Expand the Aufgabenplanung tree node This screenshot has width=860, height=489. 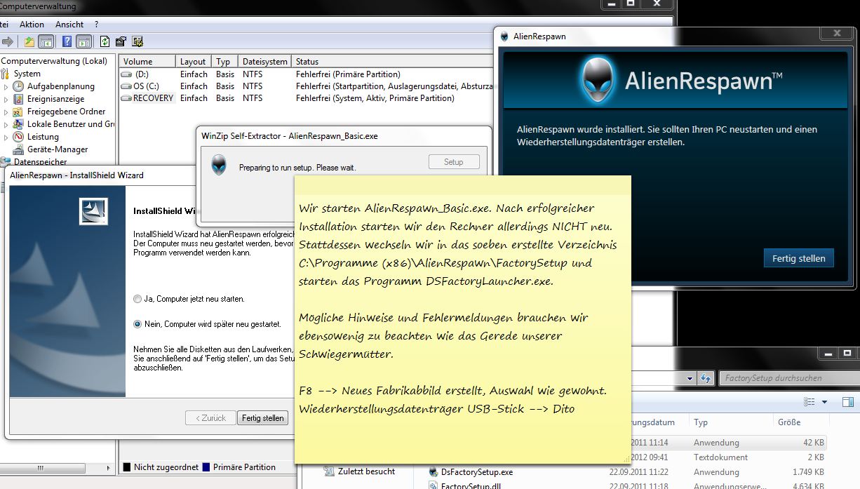[x=6, y=86]
